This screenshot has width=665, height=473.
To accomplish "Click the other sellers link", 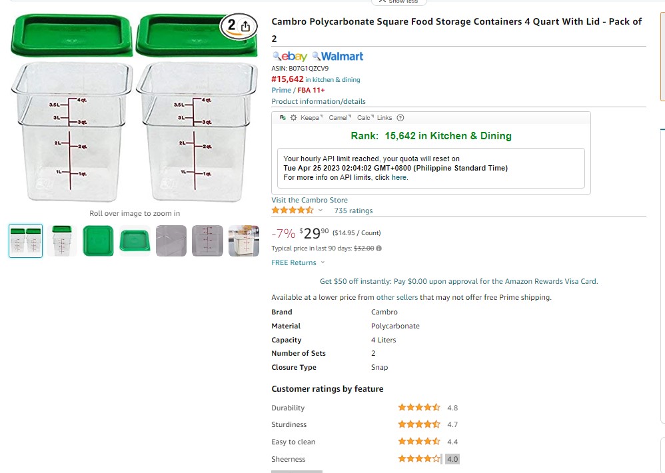I will coord(397,298).
